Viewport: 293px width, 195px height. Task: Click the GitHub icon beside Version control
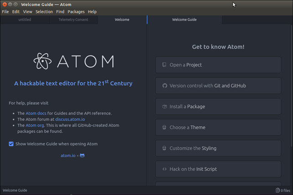tap(164, 86)
